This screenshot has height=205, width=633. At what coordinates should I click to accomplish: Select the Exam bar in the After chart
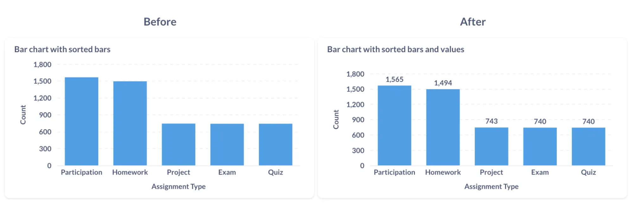pos(540,146)
